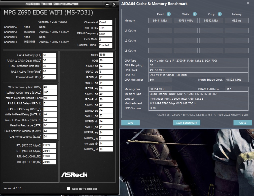Click the Motherboard value MSI MPG Z690
The height and width of the screenshot is (196, 254).
[198, 103]
